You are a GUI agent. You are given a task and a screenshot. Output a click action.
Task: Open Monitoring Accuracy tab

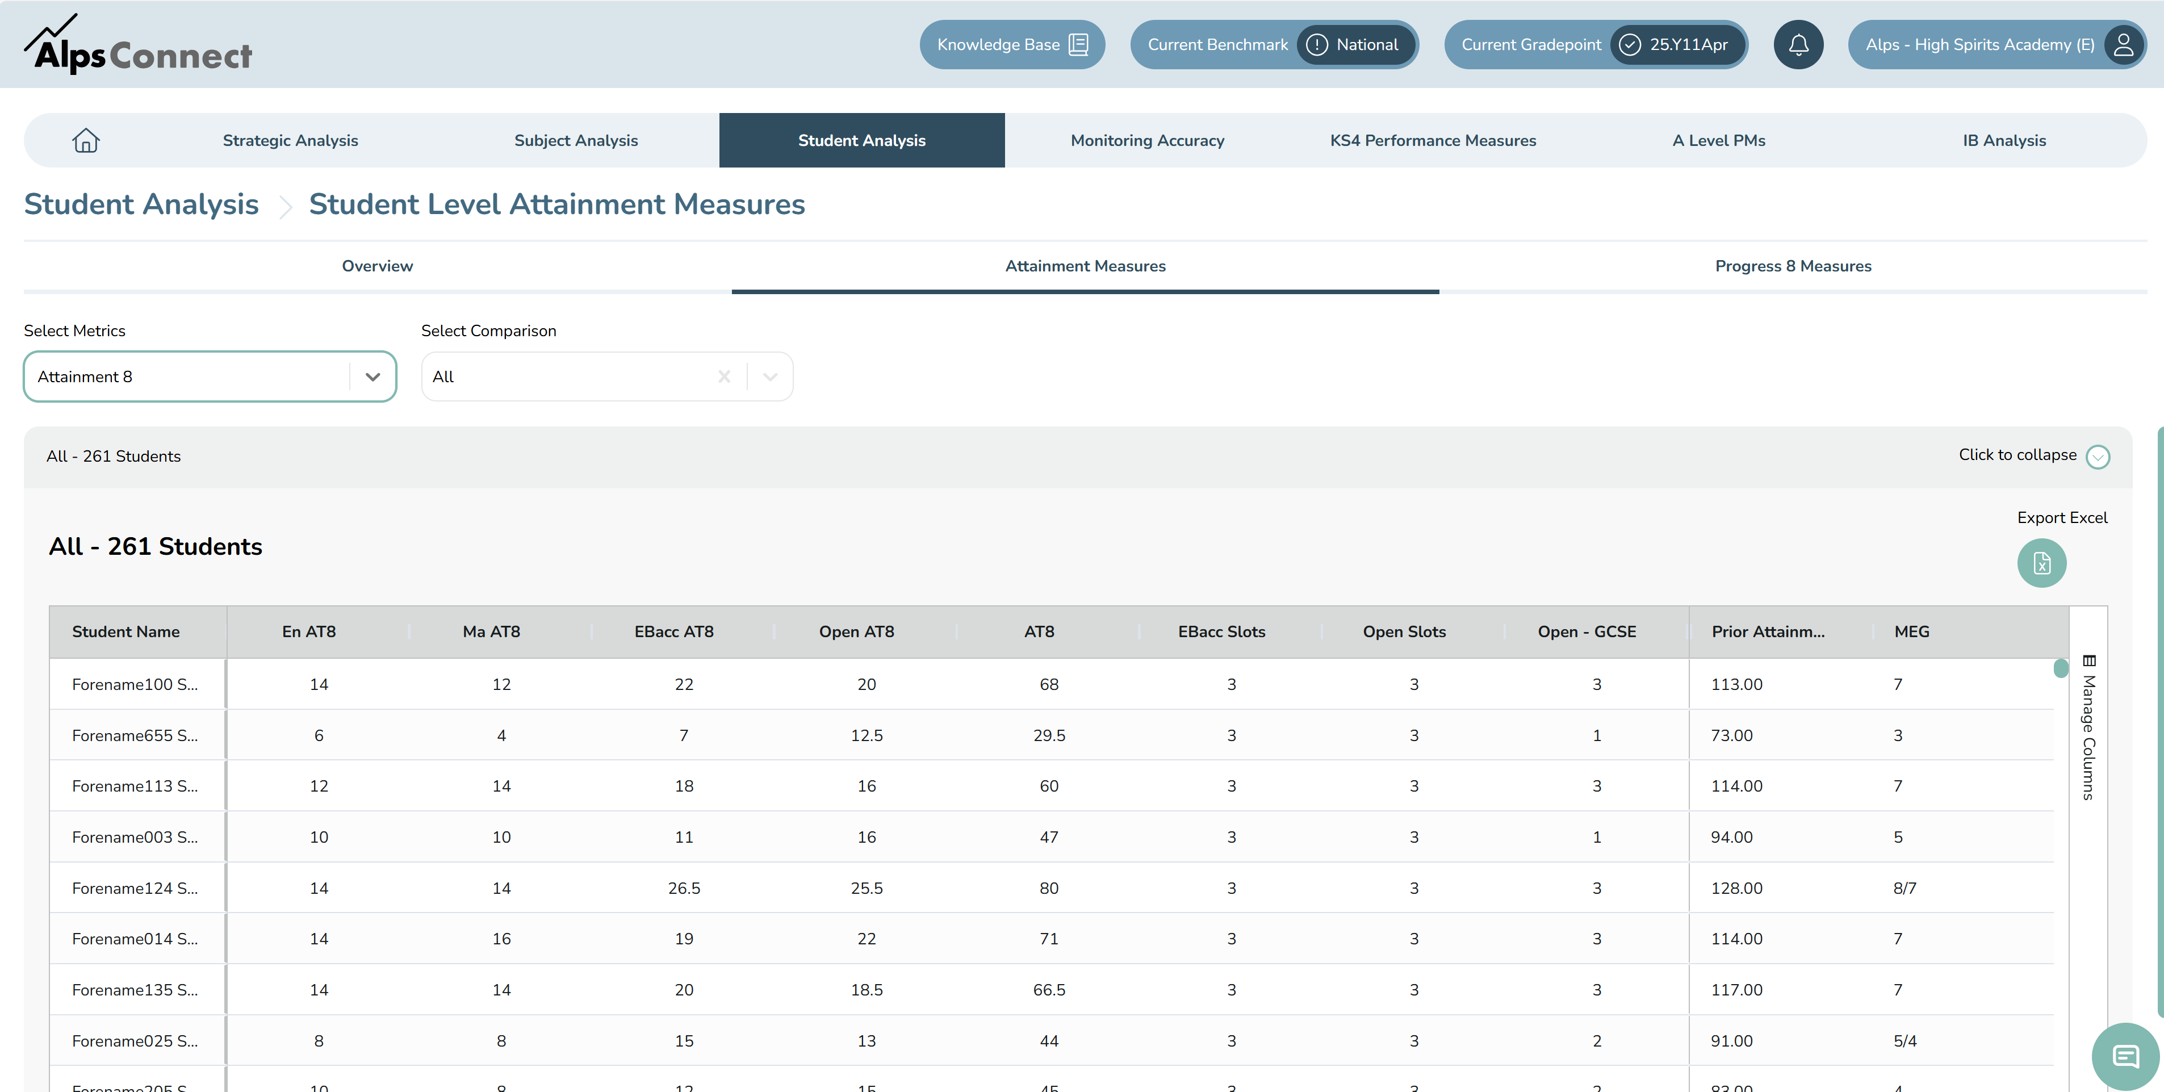[x=1148, y=140]
